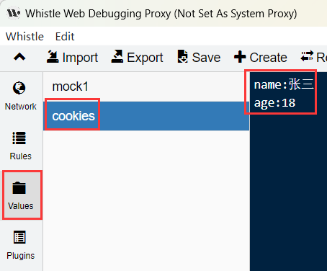The image size is (327, 271).
Task: Collapse the toolbar with the up chevron
Action: tap(19, 57)
